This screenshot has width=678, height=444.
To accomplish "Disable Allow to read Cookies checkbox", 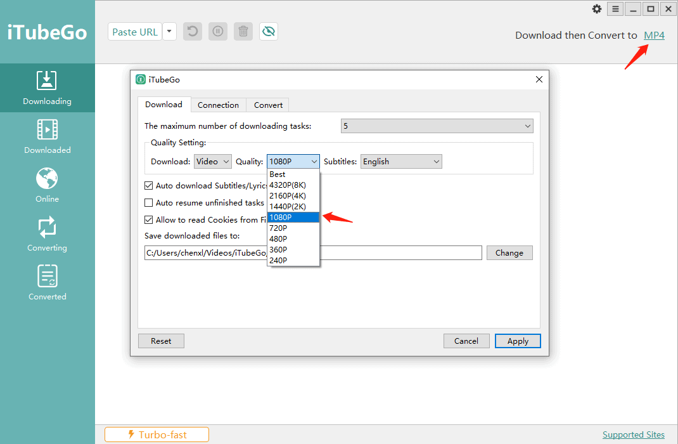I will pos(149,220).
